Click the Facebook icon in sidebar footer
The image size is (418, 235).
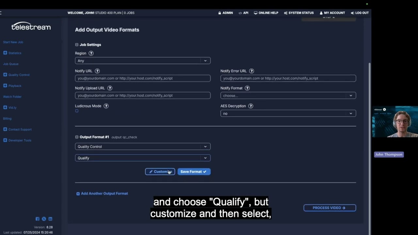[38, 219]
